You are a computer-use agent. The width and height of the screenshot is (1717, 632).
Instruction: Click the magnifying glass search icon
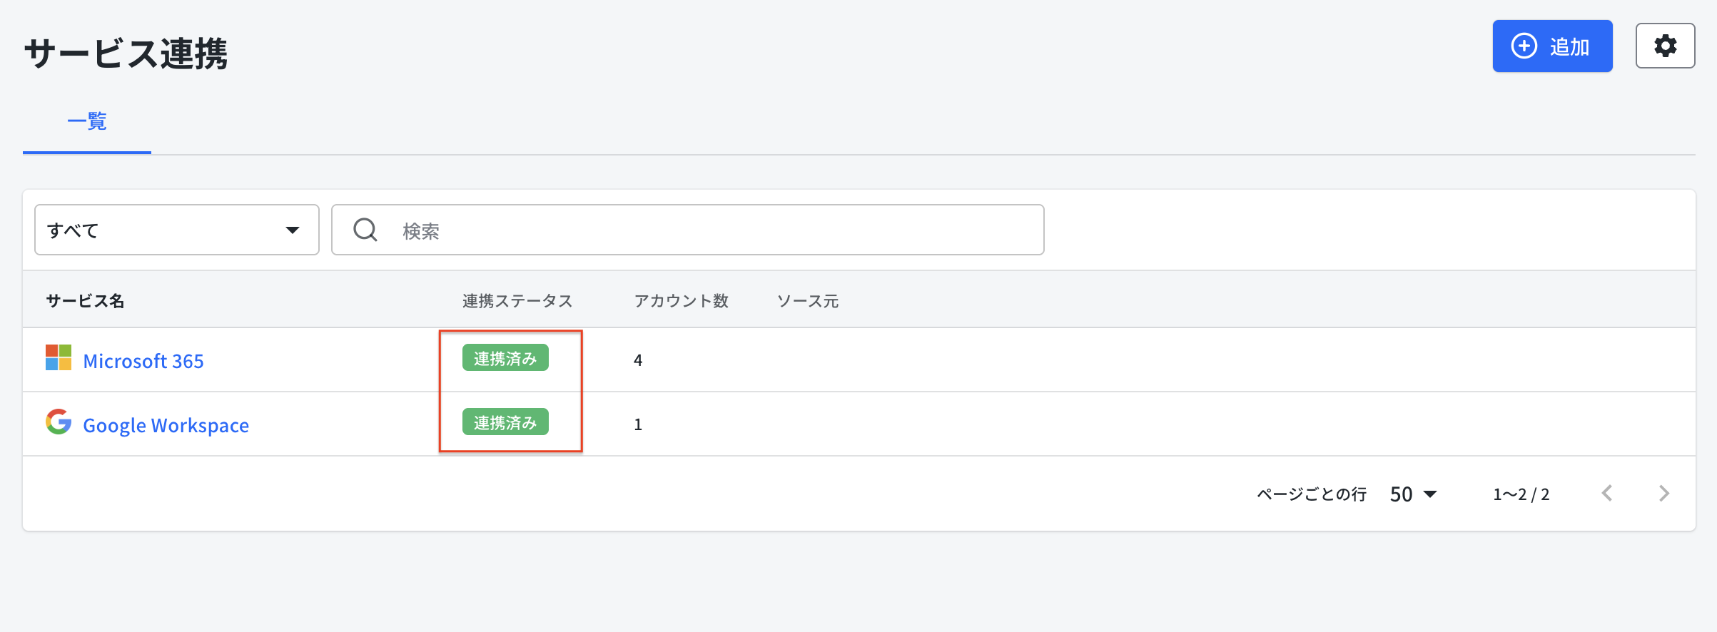pos(365,230)
